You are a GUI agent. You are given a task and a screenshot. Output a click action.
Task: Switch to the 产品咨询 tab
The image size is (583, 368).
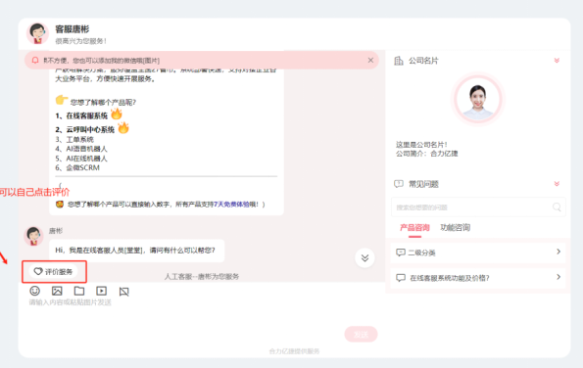414,228
